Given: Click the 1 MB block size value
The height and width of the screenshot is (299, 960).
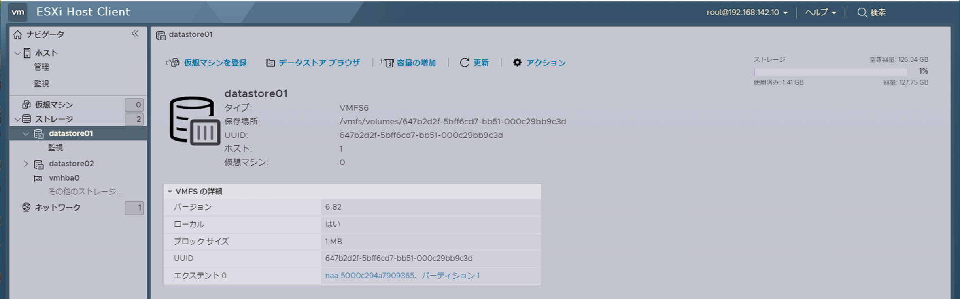Looking at the screenshot, I should tap(333, 242).
